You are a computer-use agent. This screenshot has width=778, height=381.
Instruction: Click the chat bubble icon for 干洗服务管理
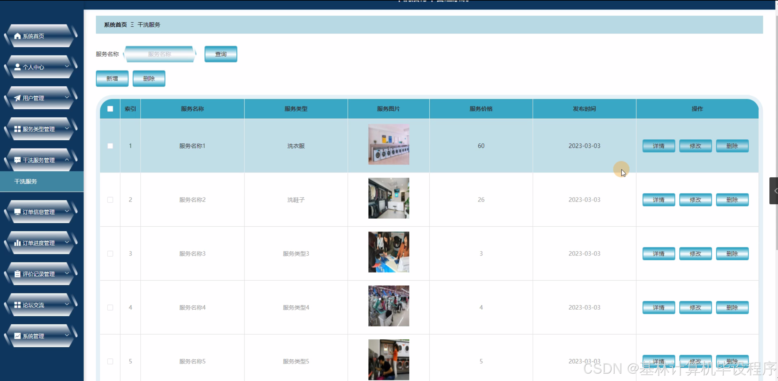pyautogui.click(x=17, y=160)
